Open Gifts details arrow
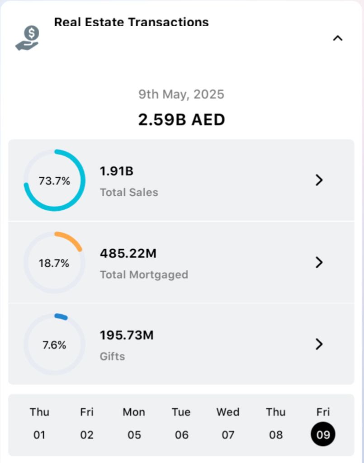The width and height of the screenshot is (364, 463). 319,344
